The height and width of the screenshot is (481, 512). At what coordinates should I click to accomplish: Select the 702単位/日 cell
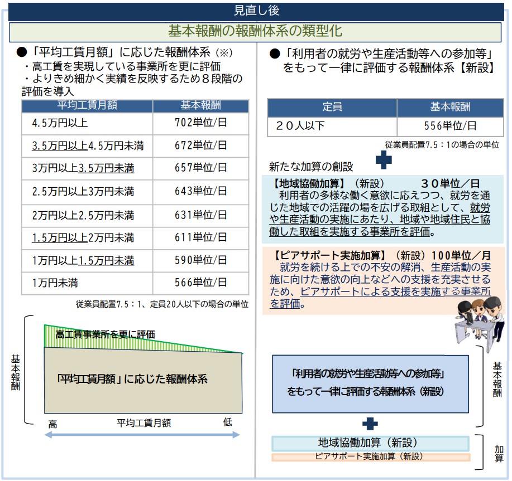pos(201,123)
